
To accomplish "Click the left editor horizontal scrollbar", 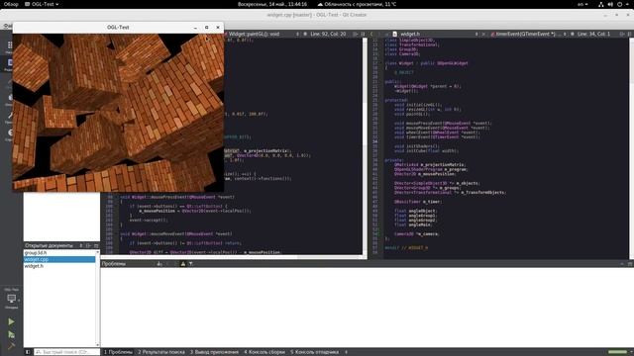I will (233, 257).
